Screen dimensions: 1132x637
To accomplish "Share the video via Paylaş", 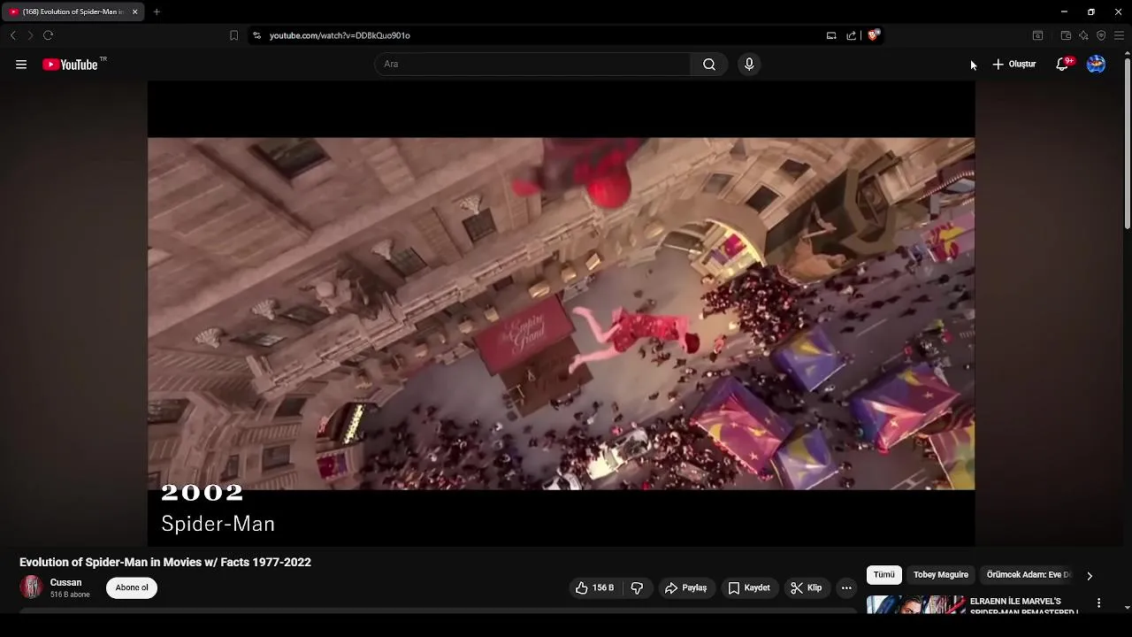I will [685, 587].
